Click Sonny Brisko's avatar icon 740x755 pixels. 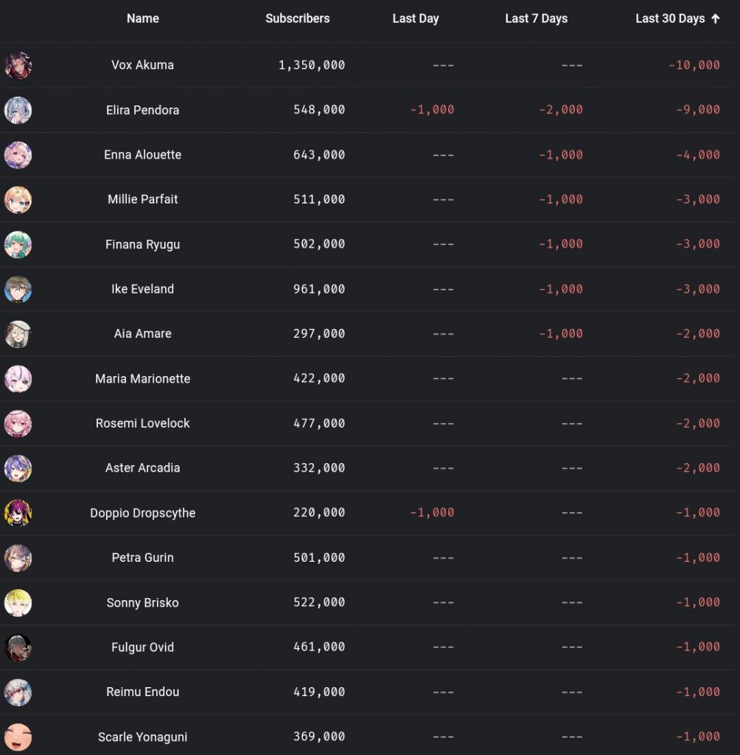[x=18, y=603]
